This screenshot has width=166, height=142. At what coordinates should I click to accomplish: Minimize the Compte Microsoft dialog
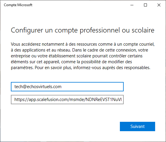132,5
